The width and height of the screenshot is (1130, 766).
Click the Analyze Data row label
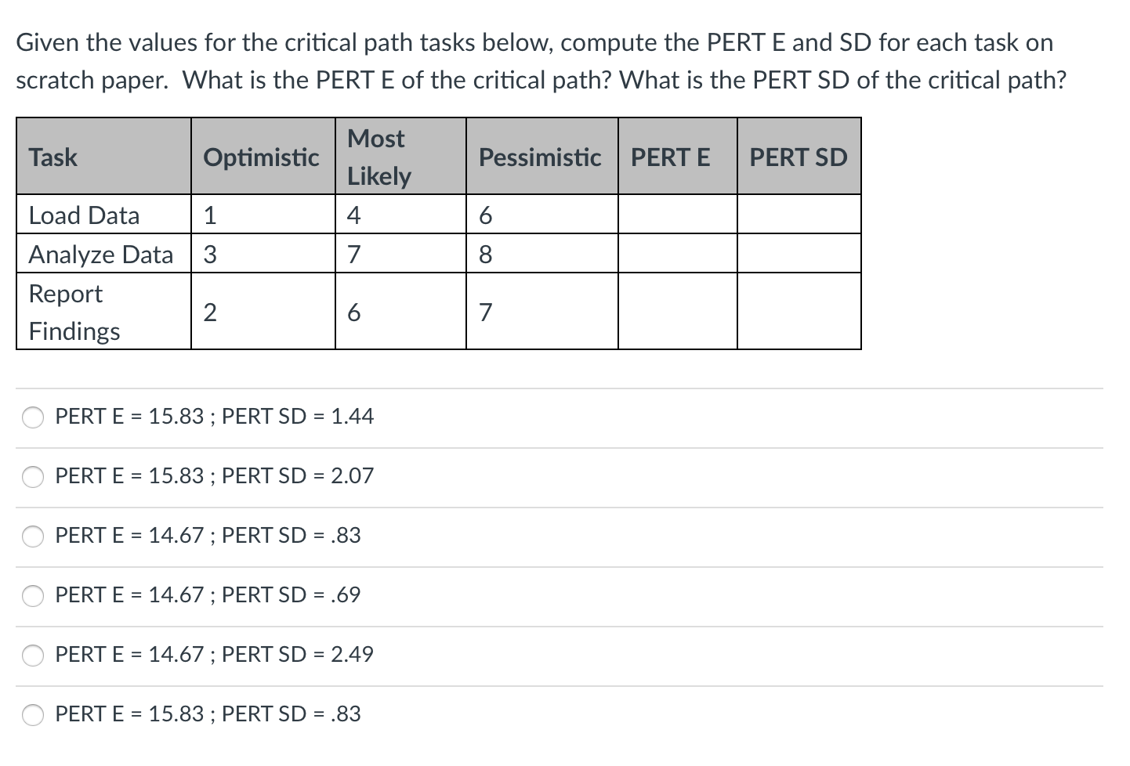coord(100,254)
